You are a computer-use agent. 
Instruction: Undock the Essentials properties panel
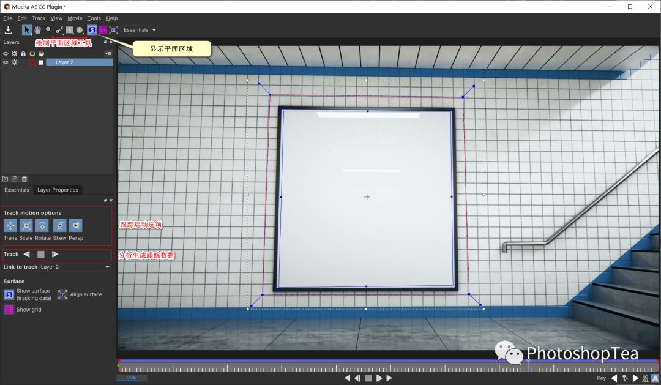coord(105,200)
